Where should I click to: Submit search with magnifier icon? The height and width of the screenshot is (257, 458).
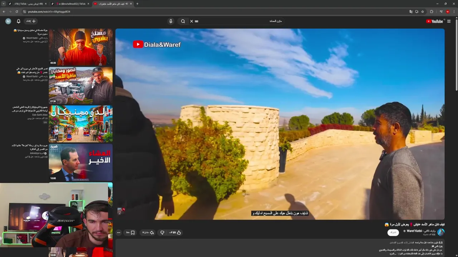183,21
